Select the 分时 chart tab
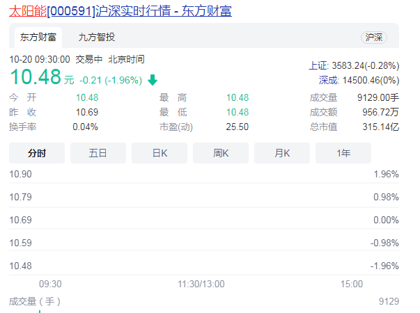420x313 pixels. 37,153
